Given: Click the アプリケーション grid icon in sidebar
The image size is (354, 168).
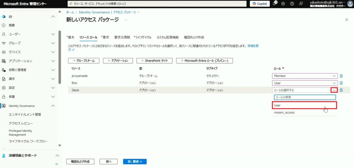Looking at the screenshot, I should [3, 61].
